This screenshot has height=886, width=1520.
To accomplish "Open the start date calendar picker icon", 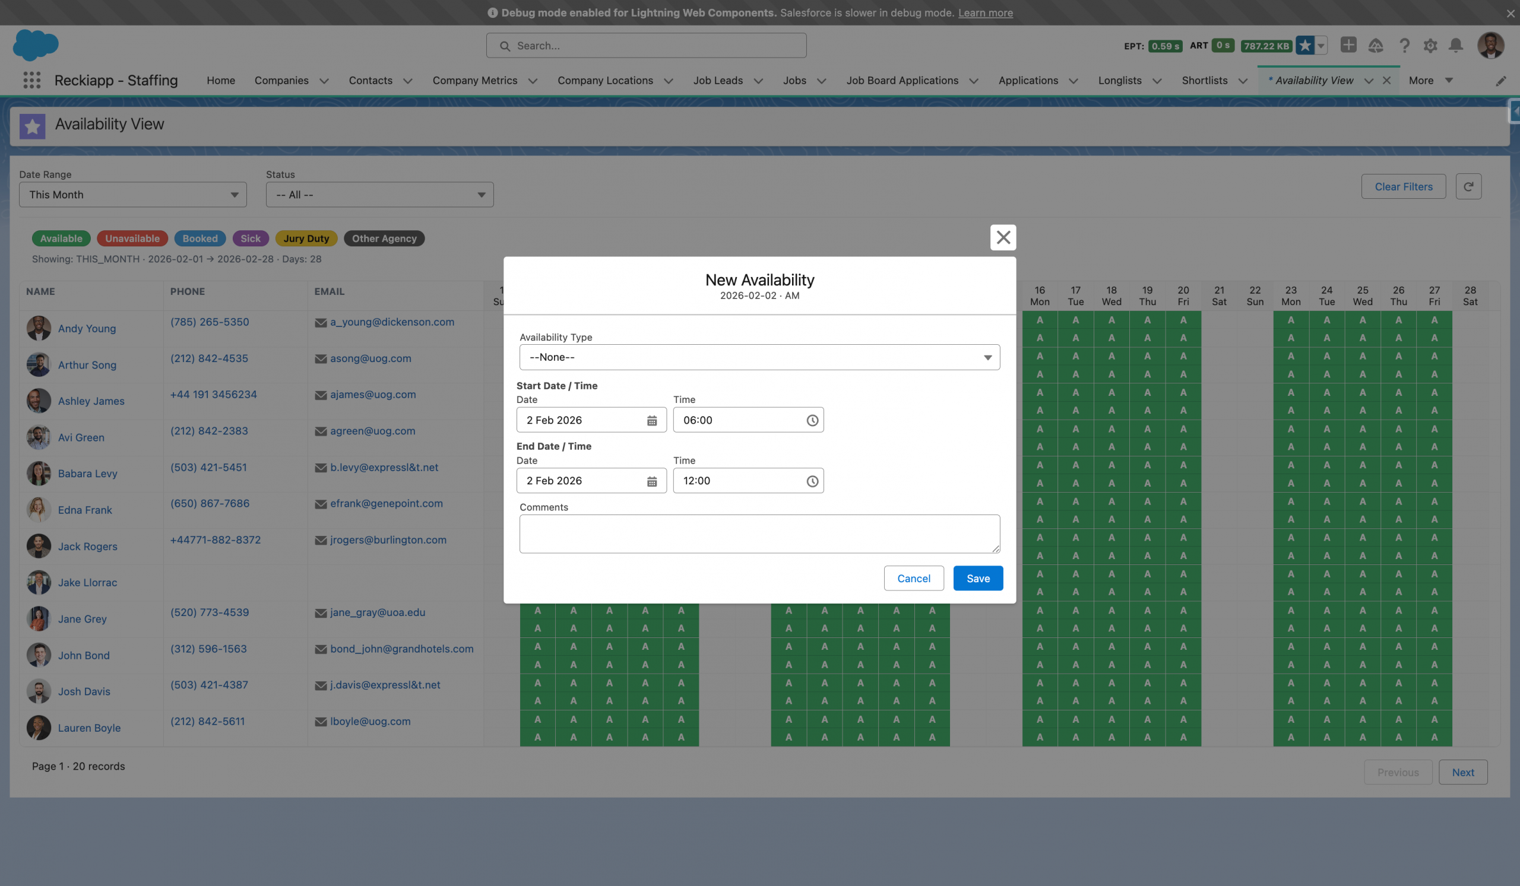I will (651, 420).
